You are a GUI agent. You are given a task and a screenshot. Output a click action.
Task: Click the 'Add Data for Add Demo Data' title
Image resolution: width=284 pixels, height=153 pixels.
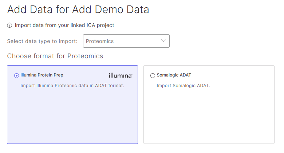point(78,9)
